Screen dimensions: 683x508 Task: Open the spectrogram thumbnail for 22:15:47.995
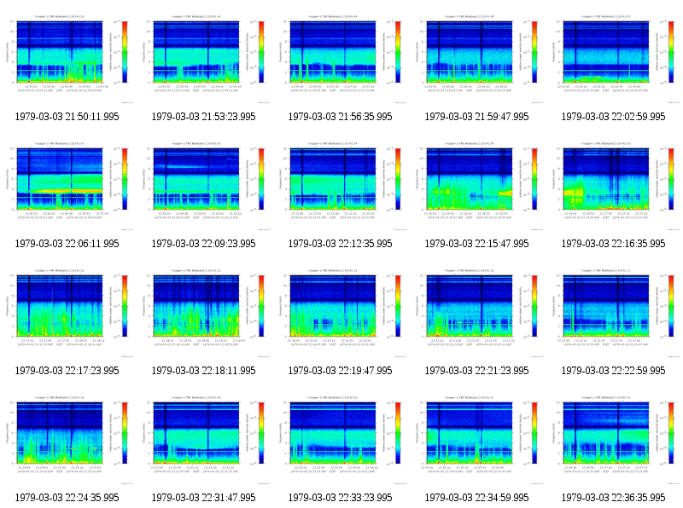coord(476,186)
